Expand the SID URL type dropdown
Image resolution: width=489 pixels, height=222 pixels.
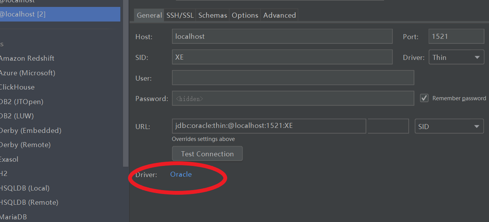[x=449, y=126]
